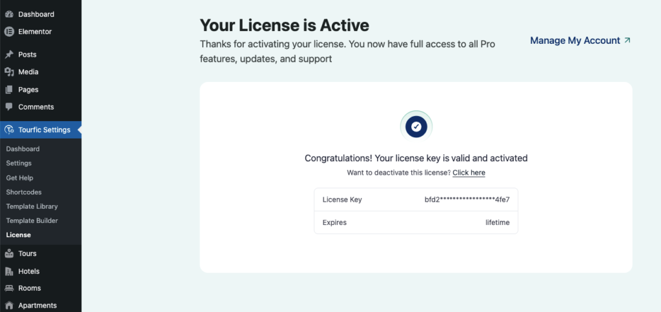Click the Posts pushpin icon
The width and height of the screenshot is (661, 312).
click(x=9, y=54)
